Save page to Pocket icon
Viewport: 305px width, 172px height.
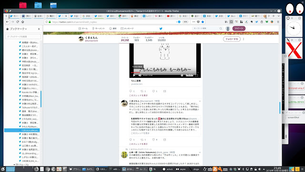[x=198, y=22]
